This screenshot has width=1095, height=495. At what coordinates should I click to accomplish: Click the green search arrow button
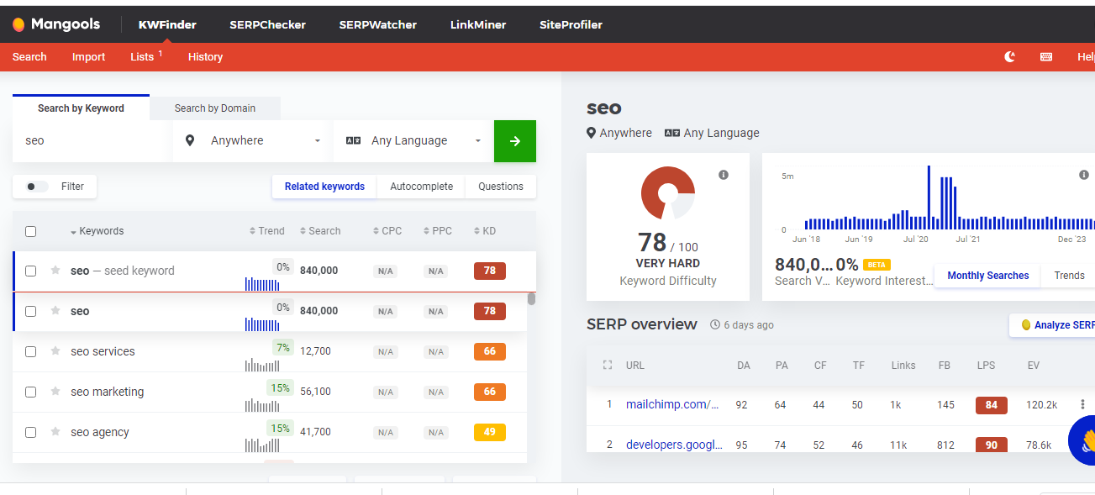pos(514,141)
